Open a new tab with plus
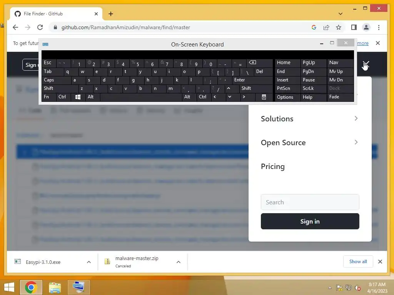Viewport: 394px width, 295px height. click(x=111, y=14)
